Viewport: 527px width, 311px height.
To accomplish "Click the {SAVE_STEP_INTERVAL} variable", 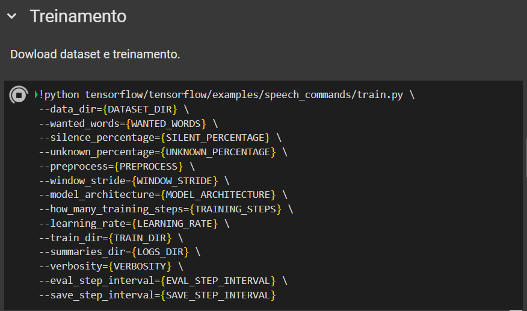I will pyautogui.click(x=219, y=295).
